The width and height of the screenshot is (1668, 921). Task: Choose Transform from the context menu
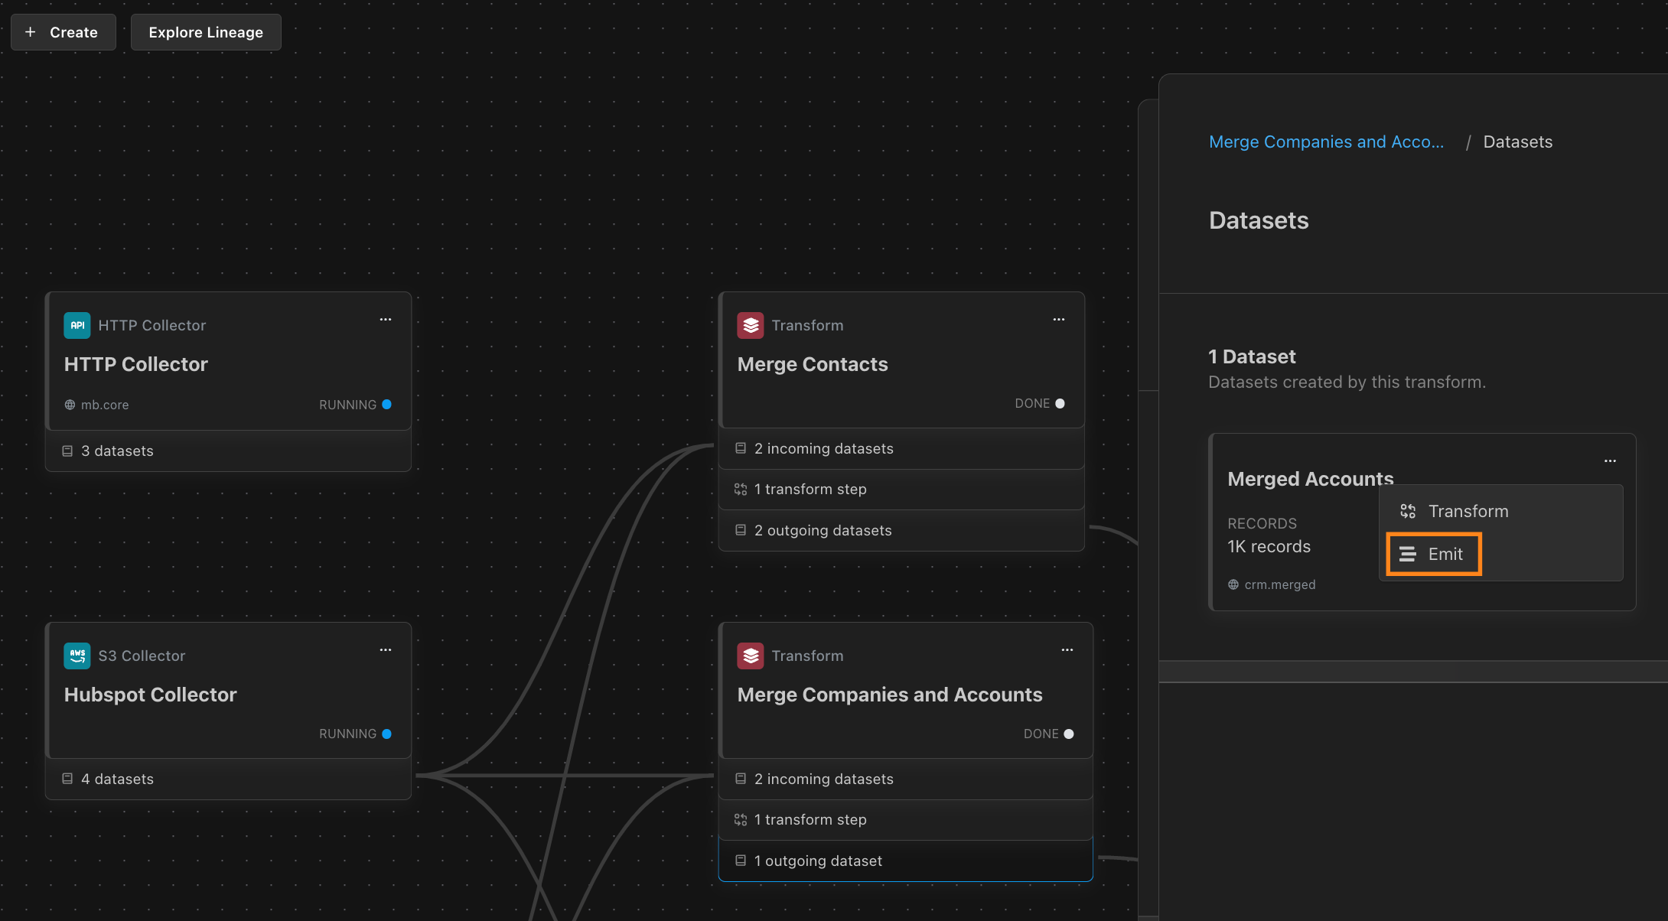(1468, 511)
